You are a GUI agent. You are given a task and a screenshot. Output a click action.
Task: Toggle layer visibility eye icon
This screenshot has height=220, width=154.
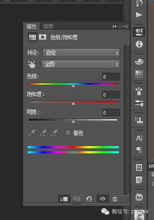103,199
